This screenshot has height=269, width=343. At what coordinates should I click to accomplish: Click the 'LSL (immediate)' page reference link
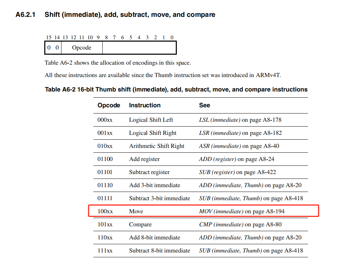click(240, 120)
